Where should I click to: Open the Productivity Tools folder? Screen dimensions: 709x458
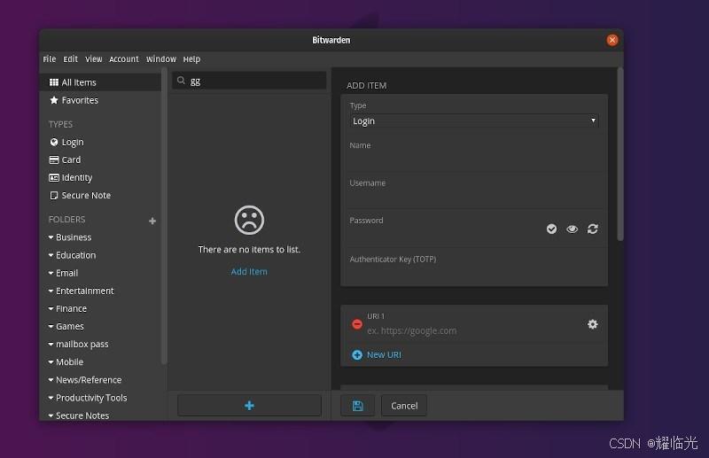click(91, 398)
